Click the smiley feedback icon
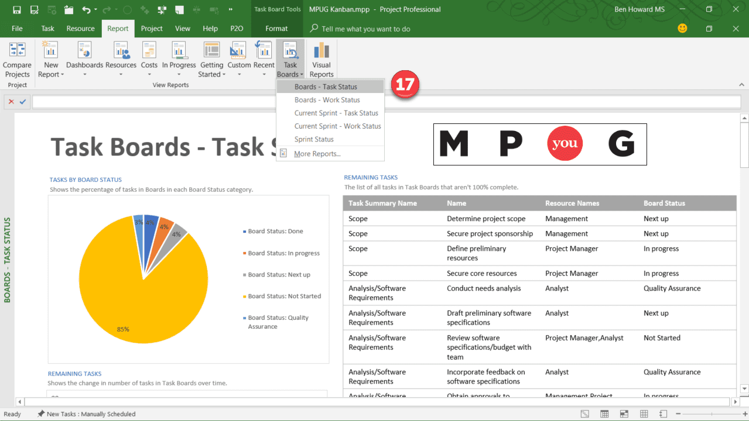 point(682,28)
